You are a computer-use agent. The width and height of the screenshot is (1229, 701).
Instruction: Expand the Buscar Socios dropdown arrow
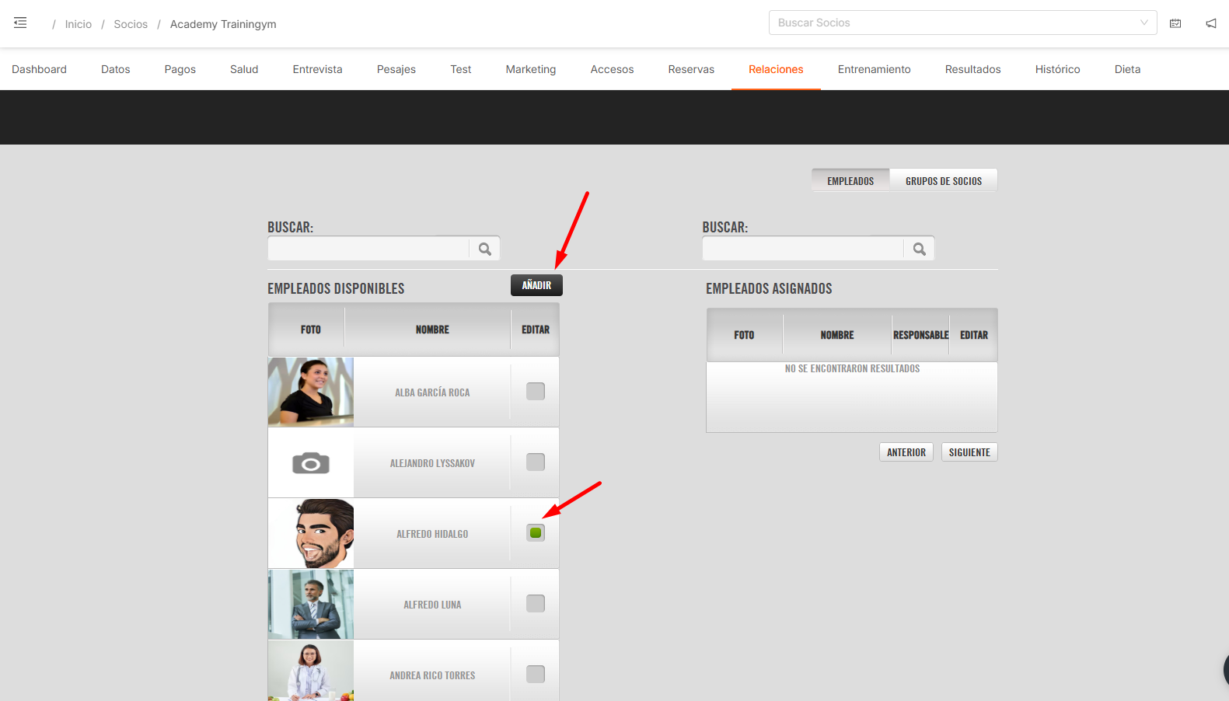[x=1143, y=23]
